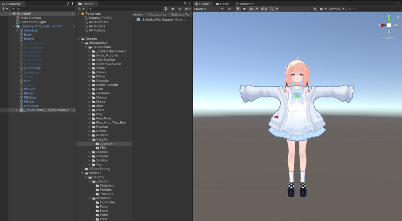Image resolution: width=402 pixels, height=221 pixels.
Task: Expand the Fiona folder
Action: (x=90, y=68)
